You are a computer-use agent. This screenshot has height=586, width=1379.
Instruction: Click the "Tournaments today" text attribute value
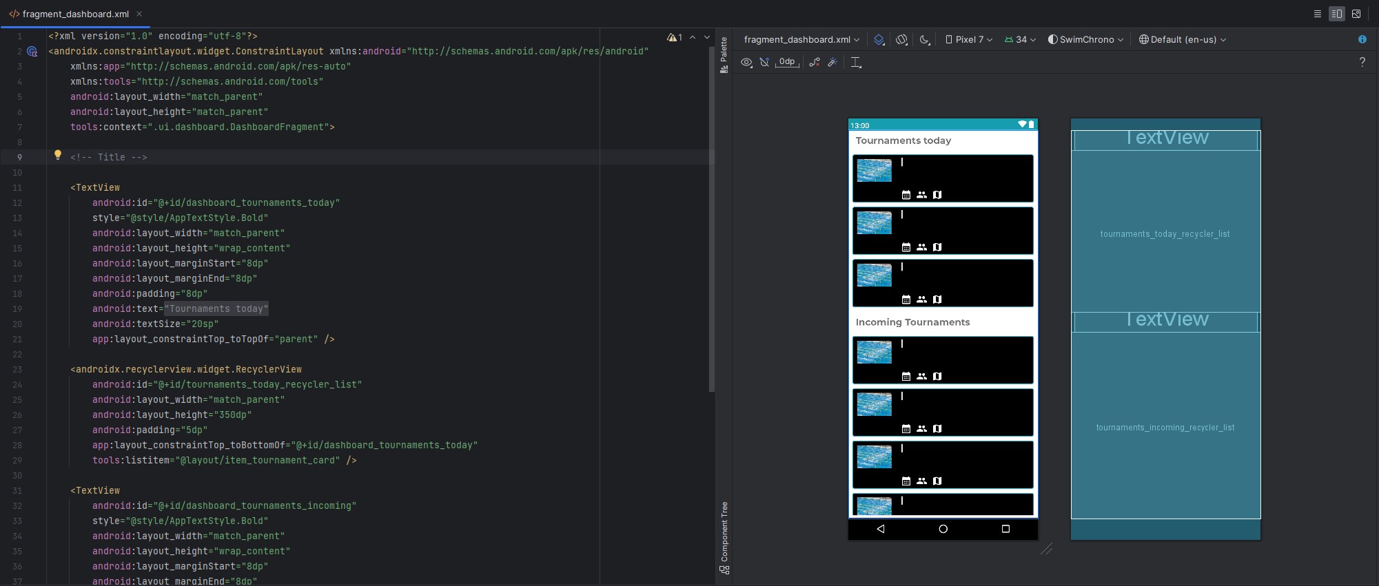216,309
